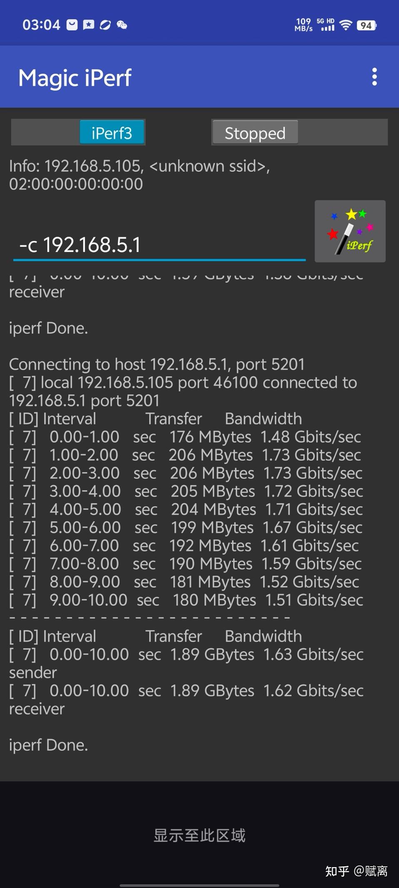
Task: Toggle the iPerf3 version switch
Action: (112, 132)
